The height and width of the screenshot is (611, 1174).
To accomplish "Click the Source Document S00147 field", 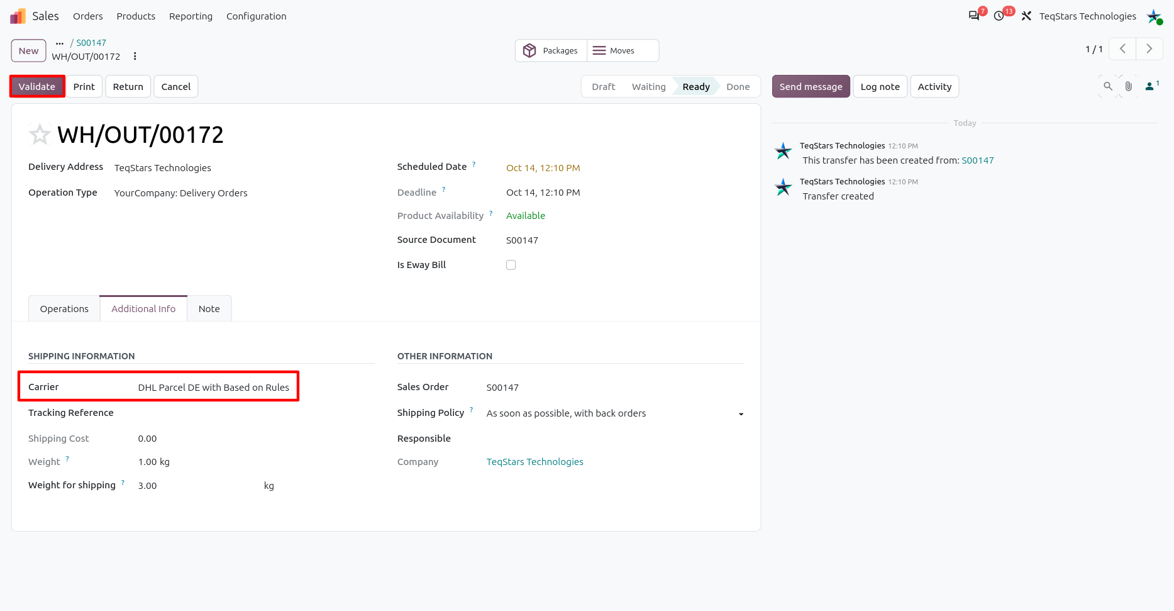I will [522, 240].
